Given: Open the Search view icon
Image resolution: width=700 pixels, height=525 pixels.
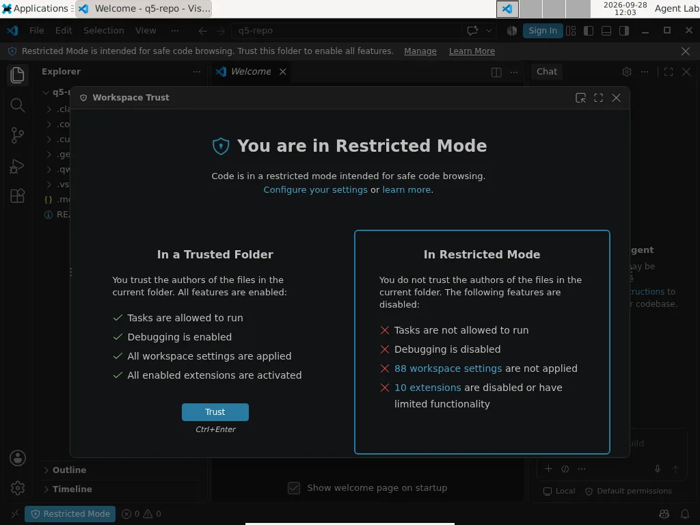Looking at the screenshot, I should [17, 105].
